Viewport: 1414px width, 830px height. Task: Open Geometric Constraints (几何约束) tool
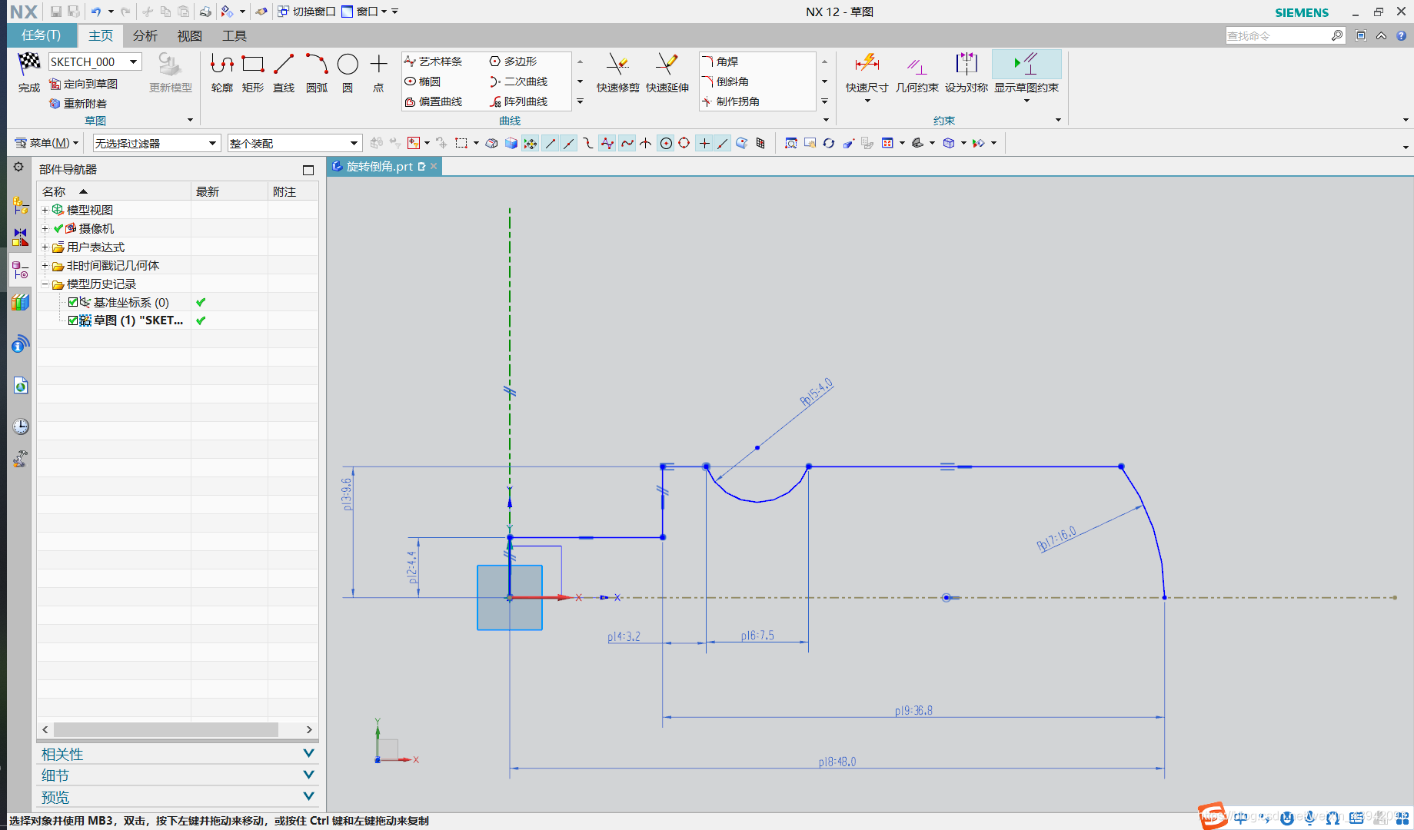(x=917, y=73)
